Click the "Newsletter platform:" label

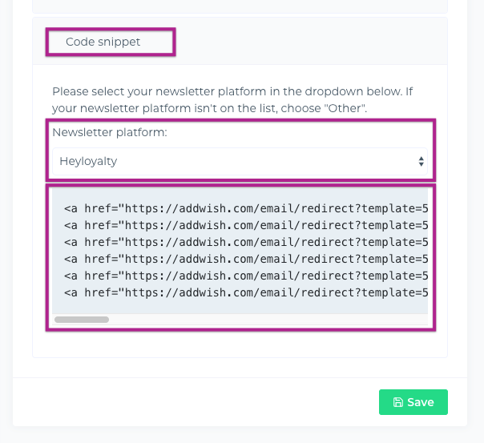[110, 132]
